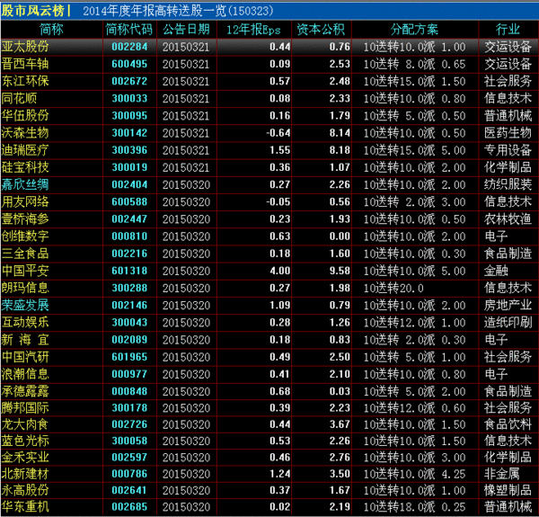Image resolution: width=539 pixels, height=517 pixels.
Task: Open the 用友网络 stock entry
Action: click(25, 201)
